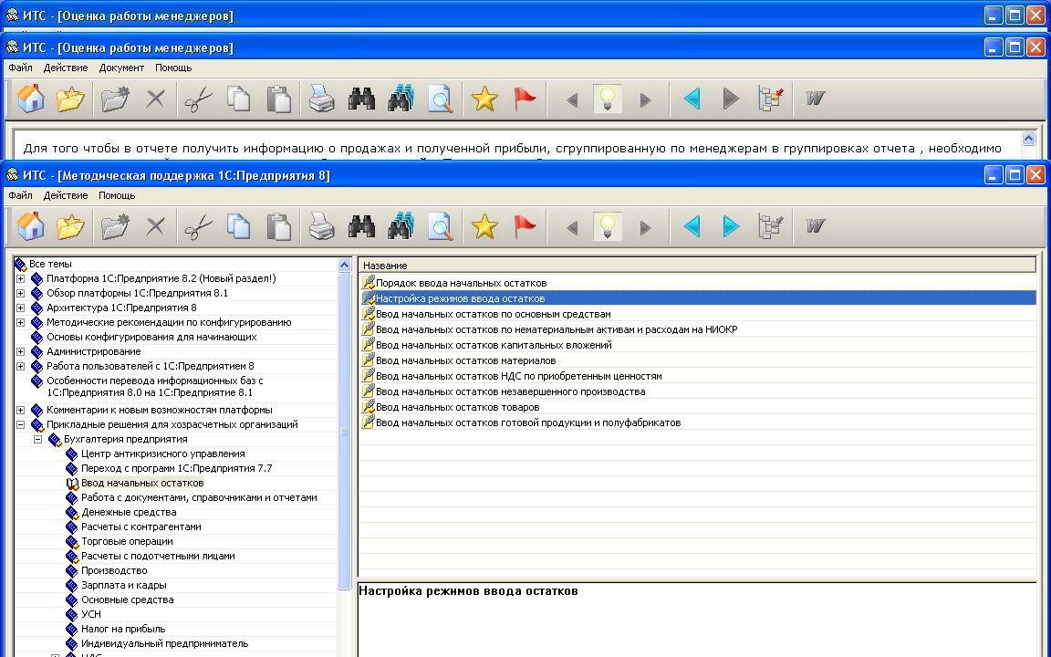
Task: Open 'Документ' menu in Оценка работы менеджеров window
Action: point(121,68)
